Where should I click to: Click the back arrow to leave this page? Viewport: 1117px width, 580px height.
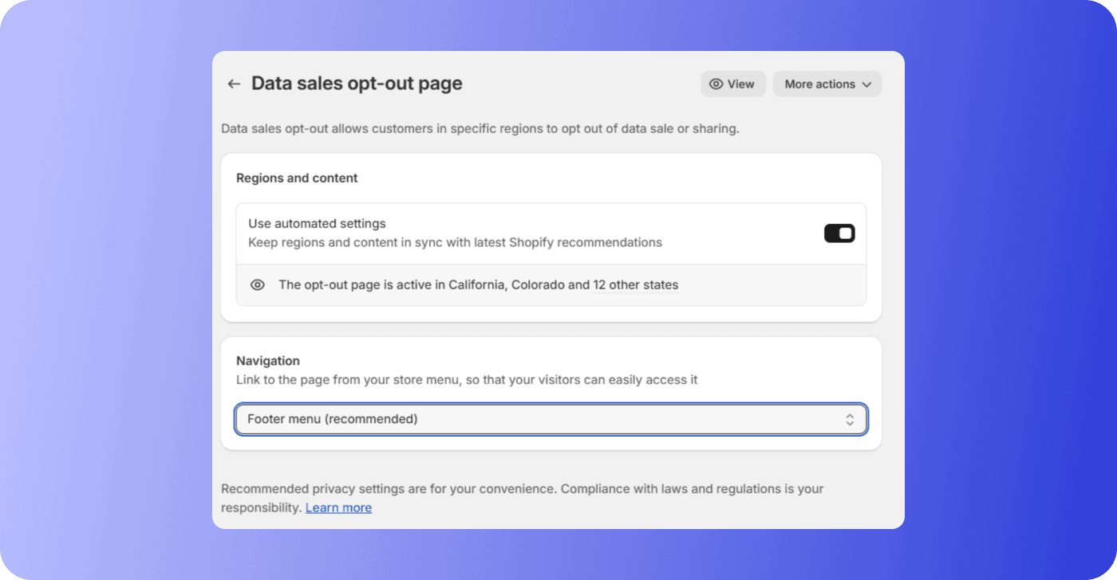(x=233, y=84)
